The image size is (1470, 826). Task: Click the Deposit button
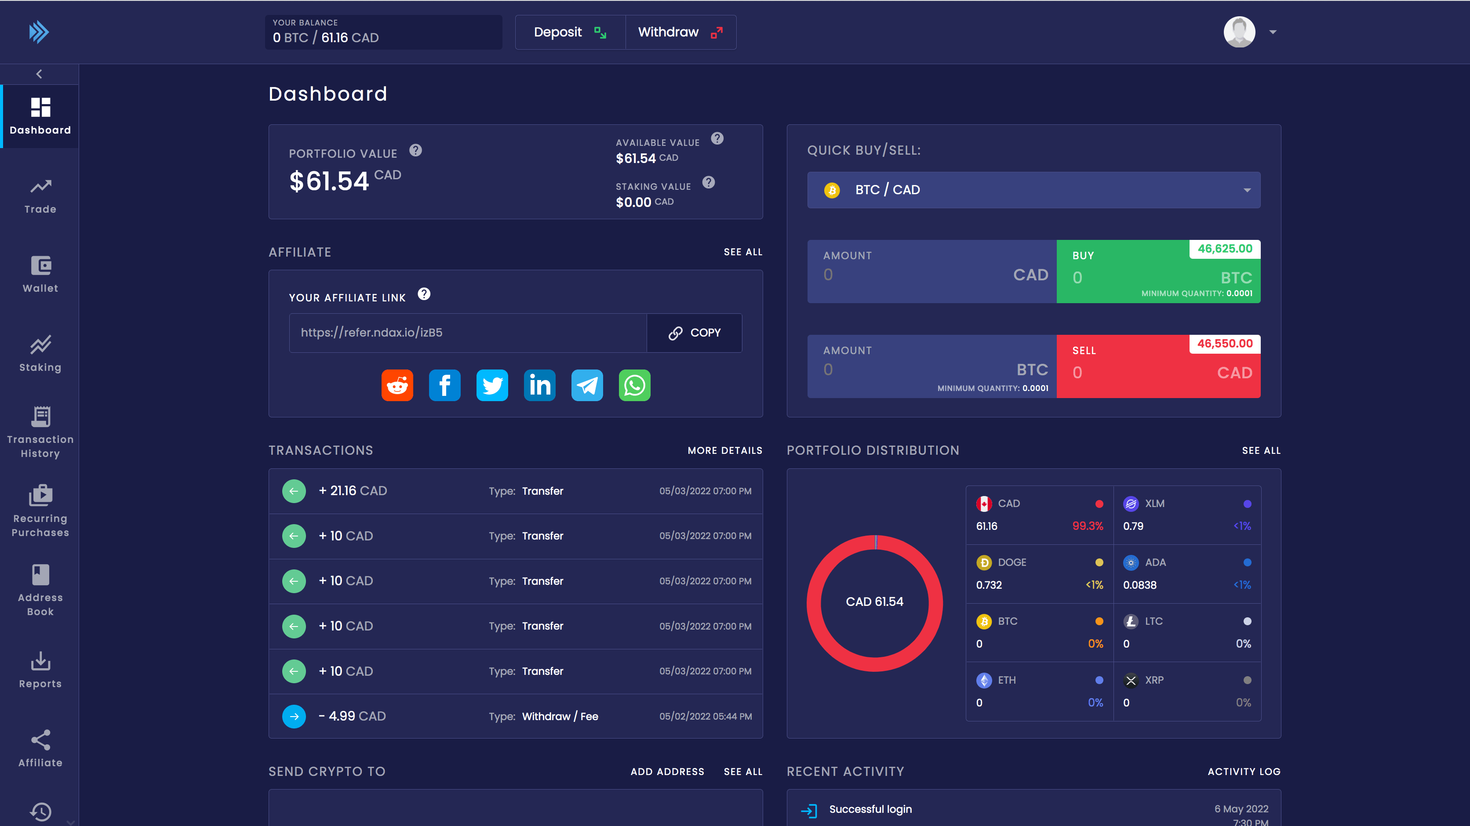click(x=570, y=32)
